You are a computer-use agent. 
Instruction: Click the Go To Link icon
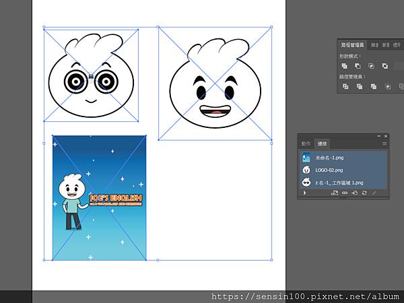pos(355,193)
